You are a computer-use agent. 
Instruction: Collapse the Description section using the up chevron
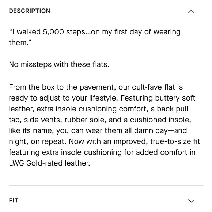(191, 11)
